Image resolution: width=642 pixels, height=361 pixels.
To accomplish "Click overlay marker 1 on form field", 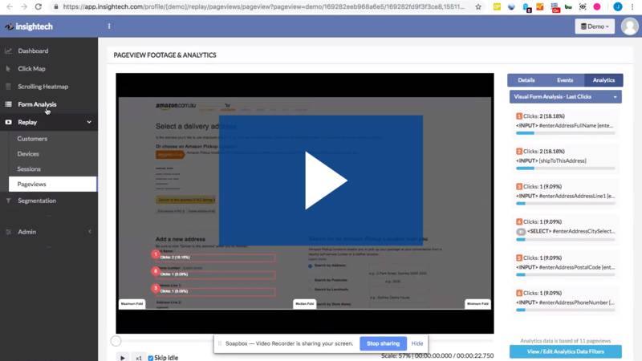I will point(156,254).
